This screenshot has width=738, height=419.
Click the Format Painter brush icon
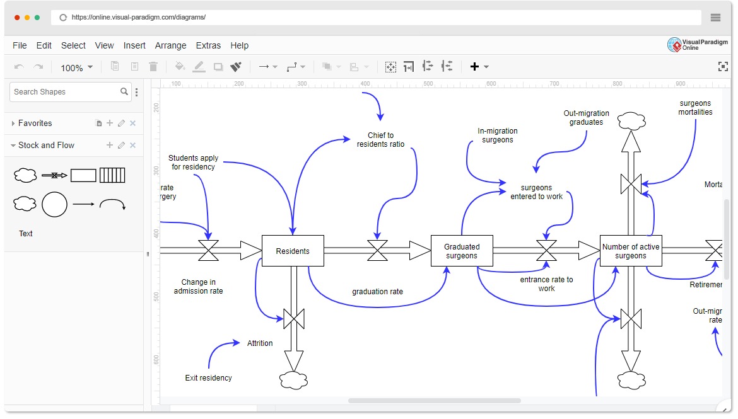237,66
